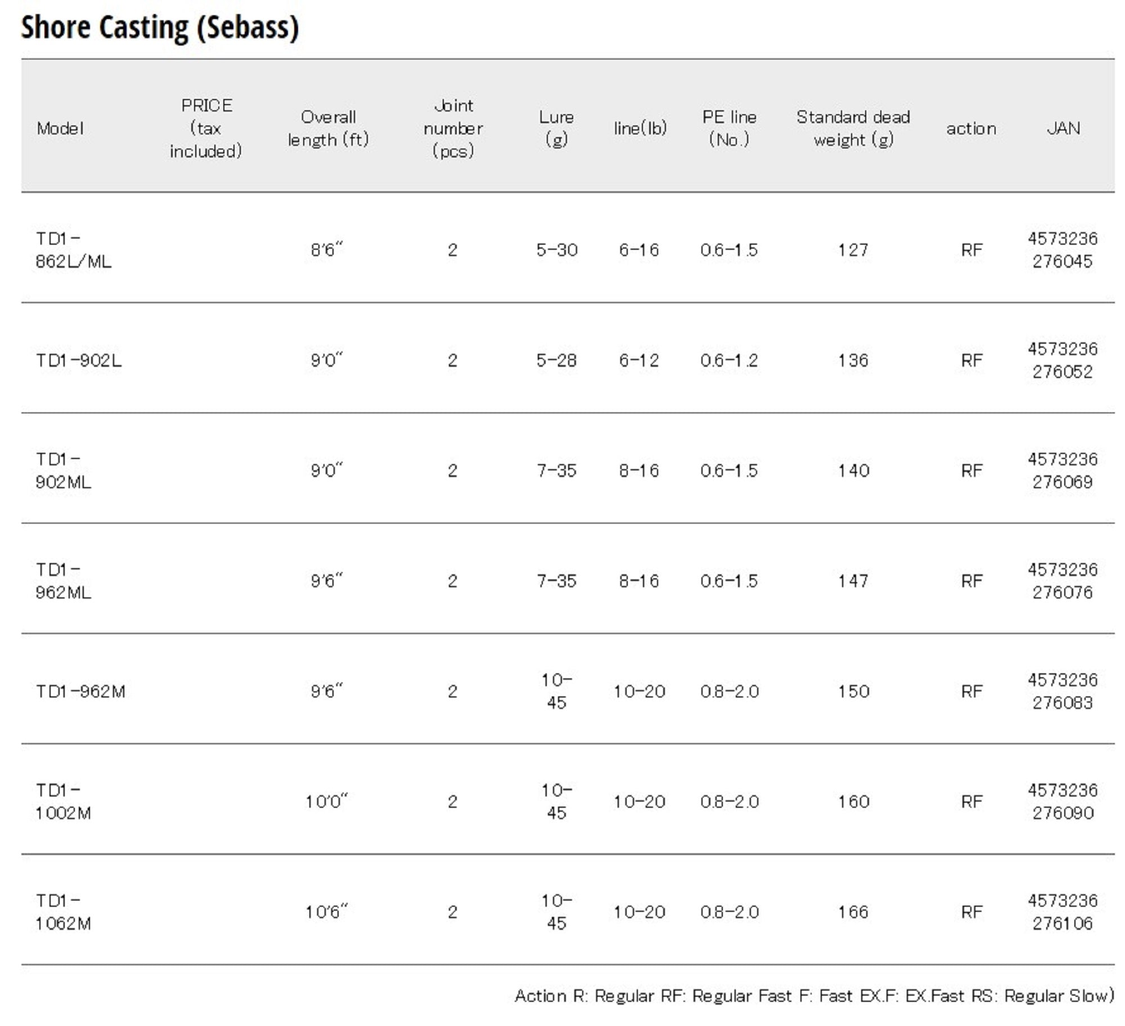Click the PRICE (tax included) column header
1125x1026 pixels.
pos(206,128)
